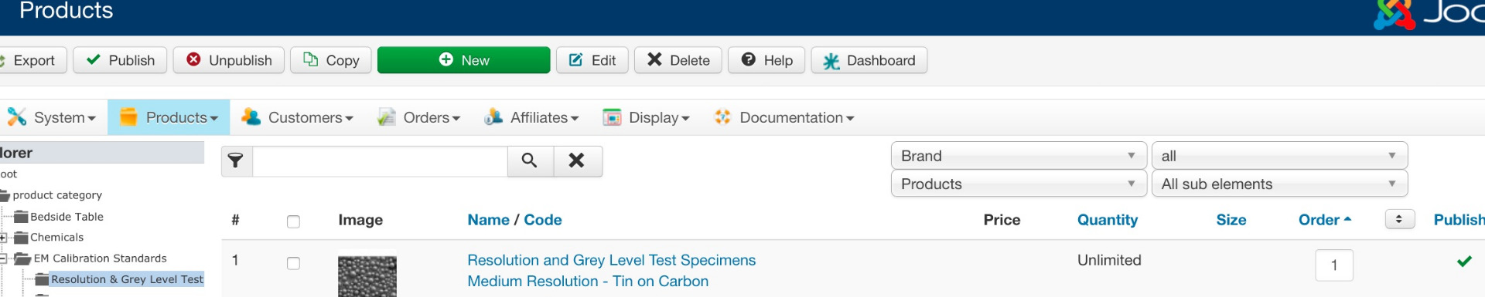
Task: Click the Dashboard toolbar button
Action: (869, 60)
